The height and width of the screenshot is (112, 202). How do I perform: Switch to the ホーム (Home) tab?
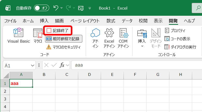28,21
